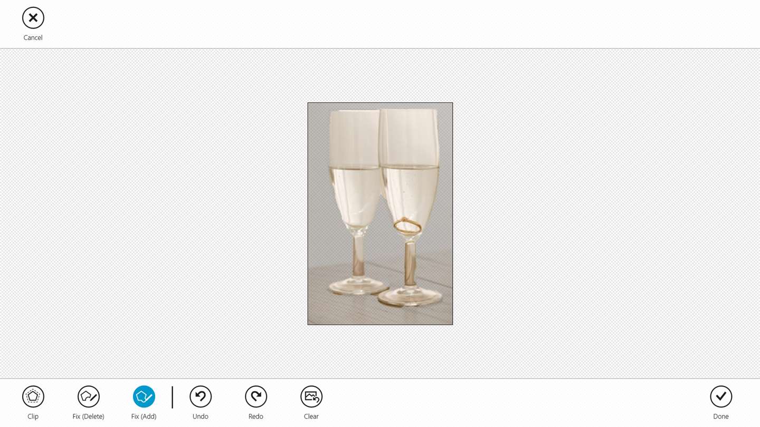Screen dimensions: 760x427
Task: Toggle the highlighted Fix (Add) tool
Action: (144, 396)
